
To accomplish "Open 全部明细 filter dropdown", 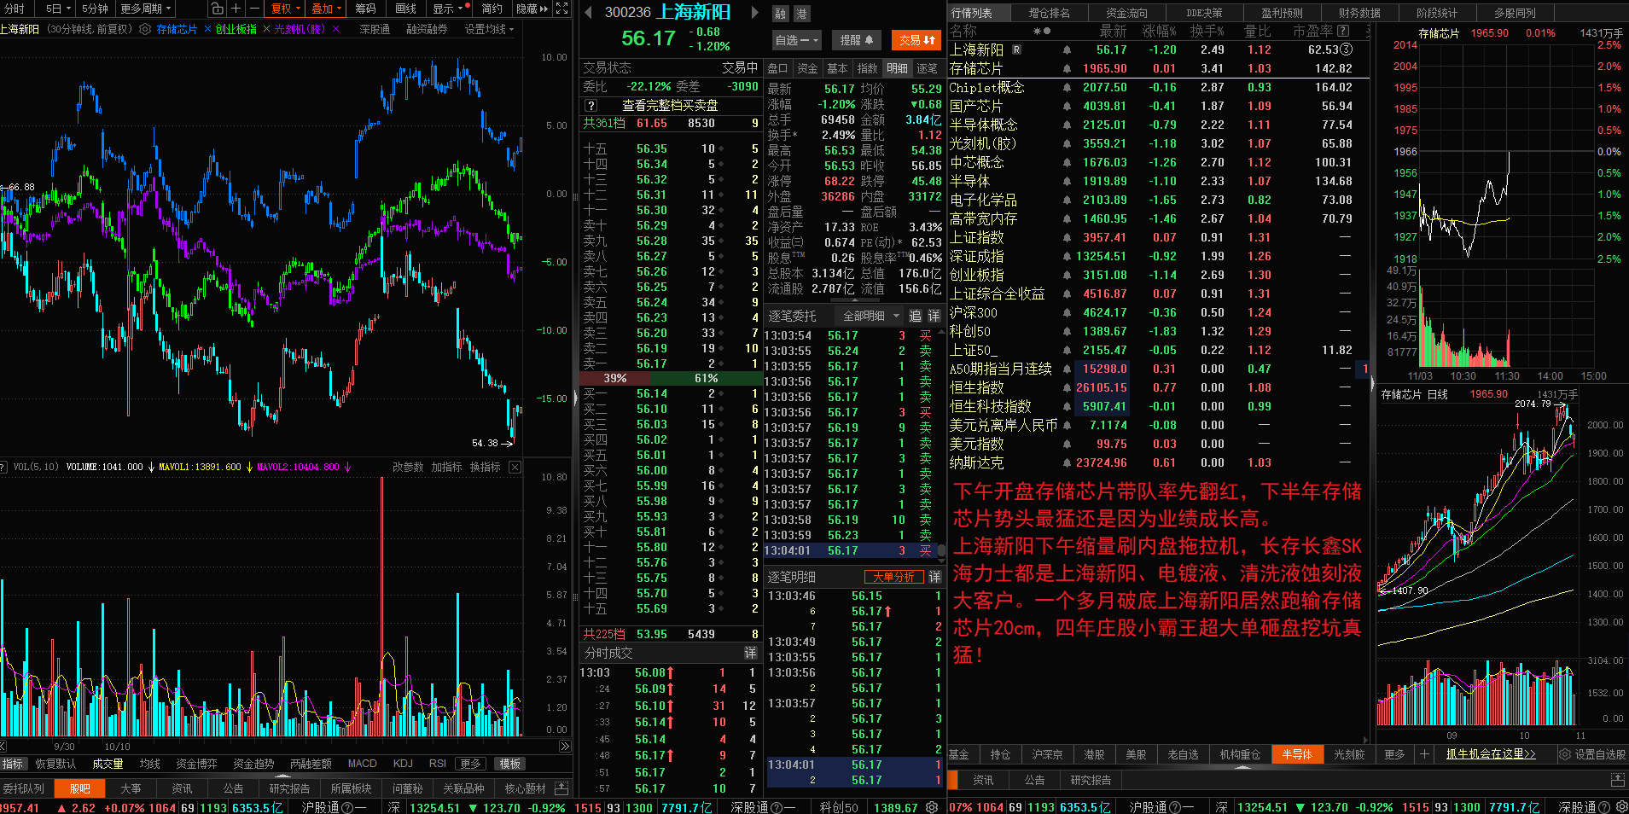I will [x=871, y=316].
